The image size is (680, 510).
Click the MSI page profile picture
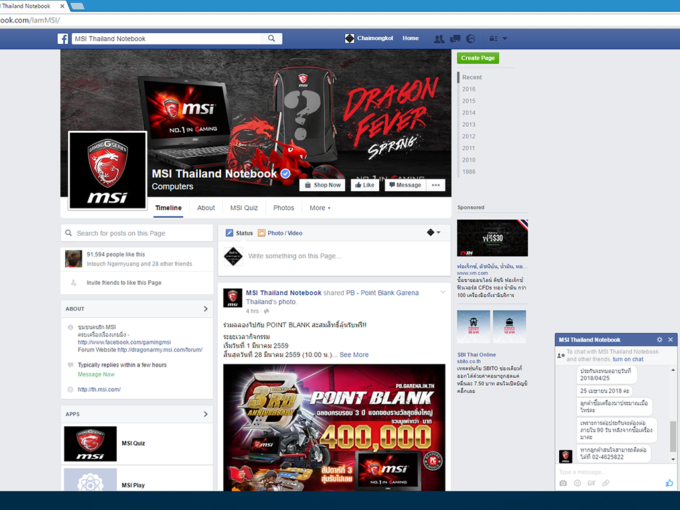pos(108,171)
